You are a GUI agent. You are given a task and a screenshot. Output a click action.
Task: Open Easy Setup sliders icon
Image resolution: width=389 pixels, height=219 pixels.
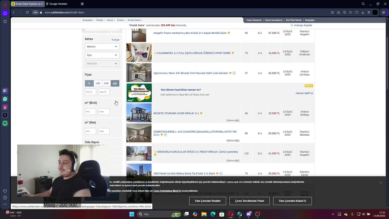[x=369, y=12]
